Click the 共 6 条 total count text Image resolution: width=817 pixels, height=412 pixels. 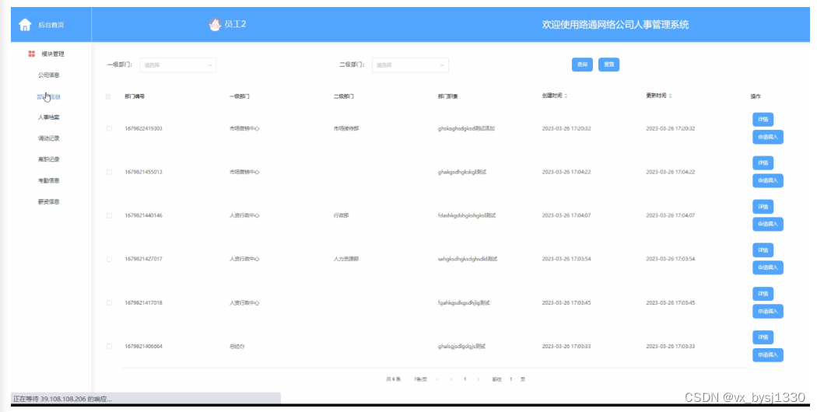(x=394, y=379)
